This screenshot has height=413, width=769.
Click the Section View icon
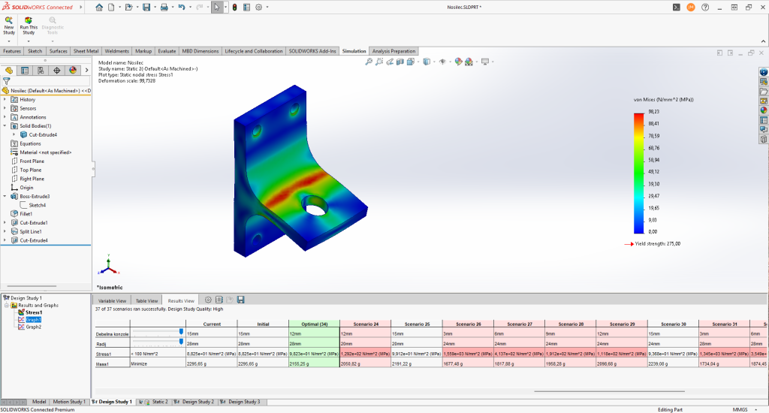click(x=400, y=62)
